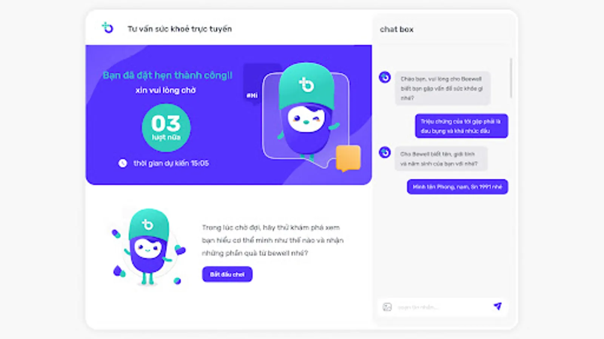Click 'thời gian dự kiến 15:05' text
The height and width of the screenshot is (339, 604).
pos(171,163)
